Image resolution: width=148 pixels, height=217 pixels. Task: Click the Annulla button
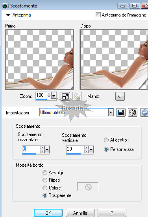point(80,213)
